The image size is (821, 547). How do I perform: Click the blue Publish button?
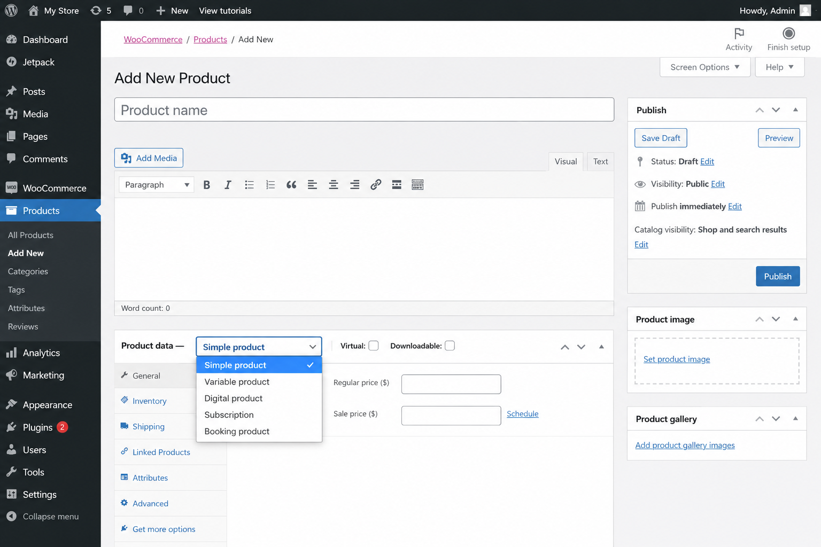(778, 276)
